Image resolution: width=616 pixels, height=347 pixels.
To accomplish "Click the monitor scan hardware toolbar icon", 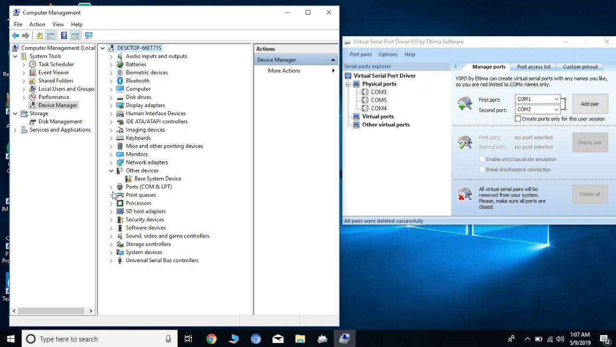I will click(89, 36).
